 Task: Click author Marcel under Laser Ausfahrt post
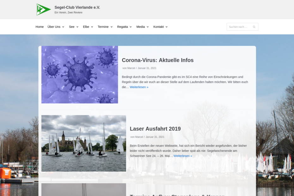(139, 137)
